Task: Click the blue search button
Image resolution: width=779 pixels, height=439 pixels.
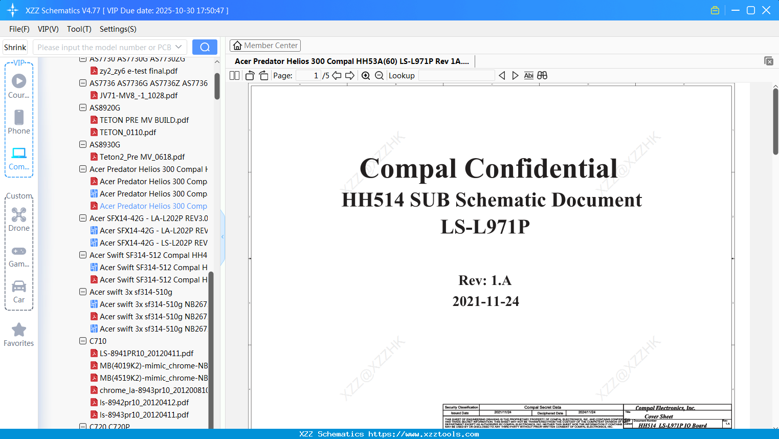Action: 205,47
